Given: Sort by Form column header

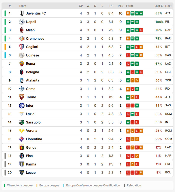Looking at the screenshot, I should 129,6.
